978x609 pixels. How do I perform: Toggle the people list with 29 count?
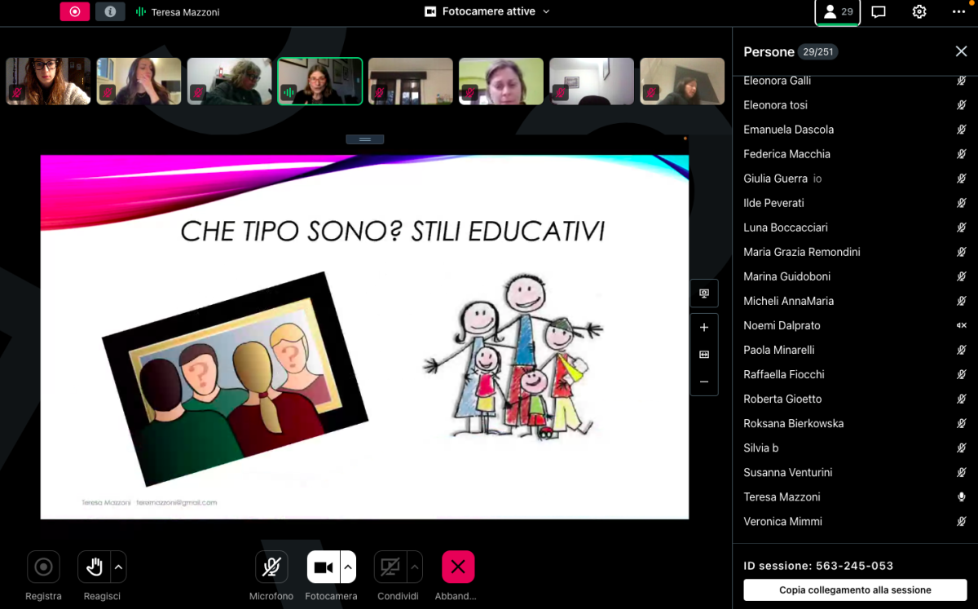point(838,12)
